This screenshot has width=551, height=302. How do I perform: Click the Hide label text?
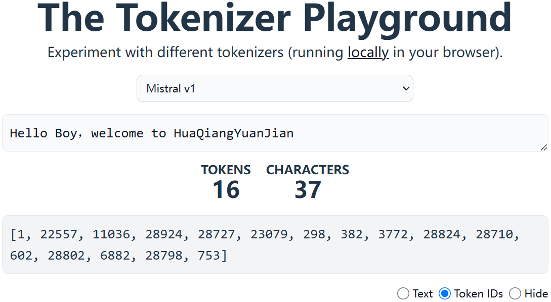click(x=536, y=293)
